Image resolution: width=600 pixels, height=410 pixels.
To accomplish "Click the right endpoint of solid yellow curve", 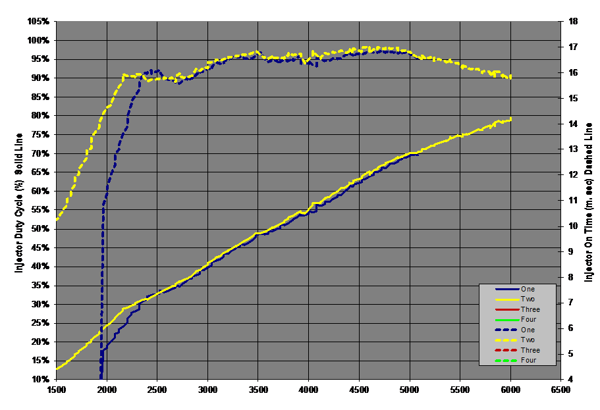I will click(511, 118).
